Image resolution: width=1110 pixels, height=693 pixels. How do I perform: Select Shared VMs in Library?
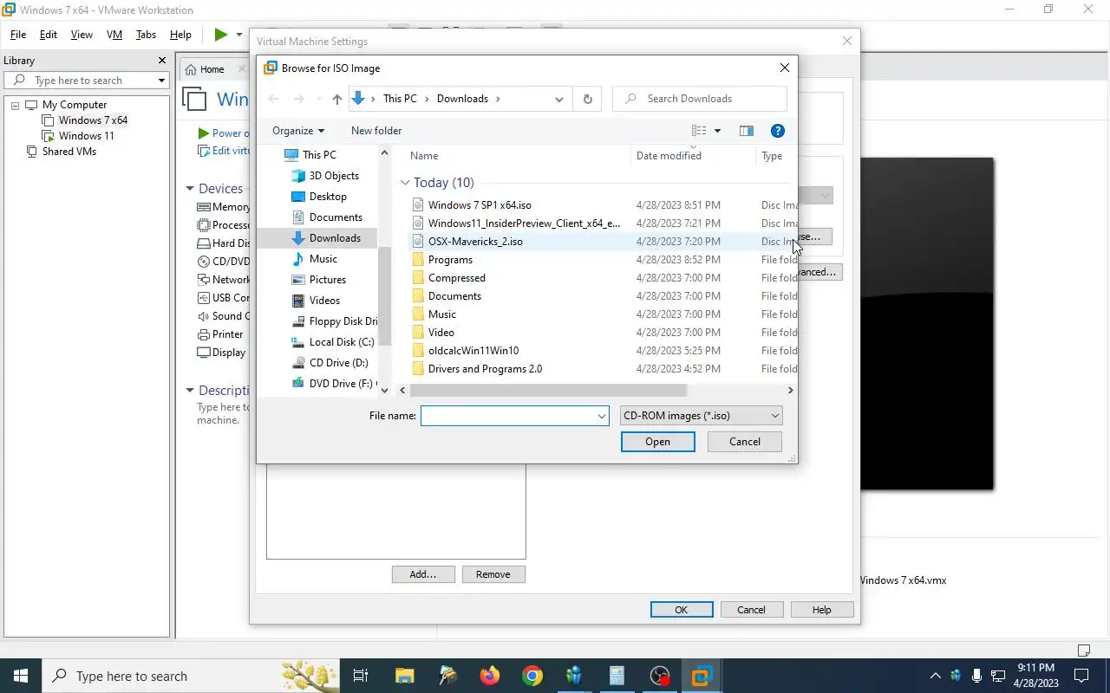pyautogui.click(x=69, y=152)
